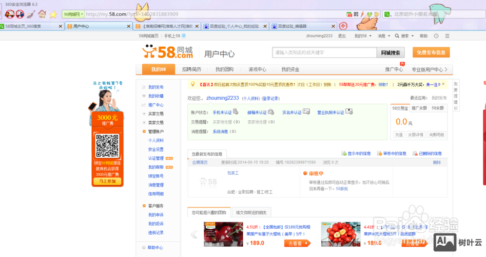Select the 我的58 navigation tab

point(159,69)
